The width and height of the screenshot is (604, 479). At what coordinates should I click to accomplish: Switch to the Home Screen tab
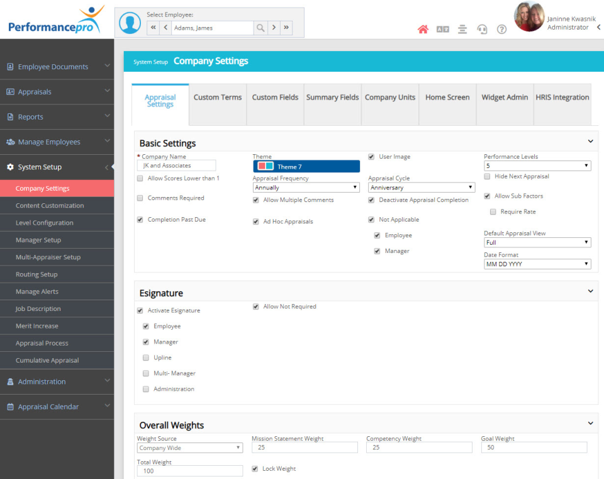(447, 104)
